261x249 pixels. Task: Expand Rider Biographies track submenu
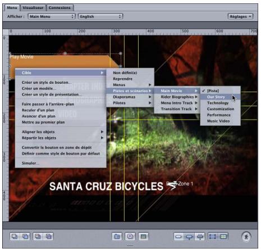coord(177,97)
